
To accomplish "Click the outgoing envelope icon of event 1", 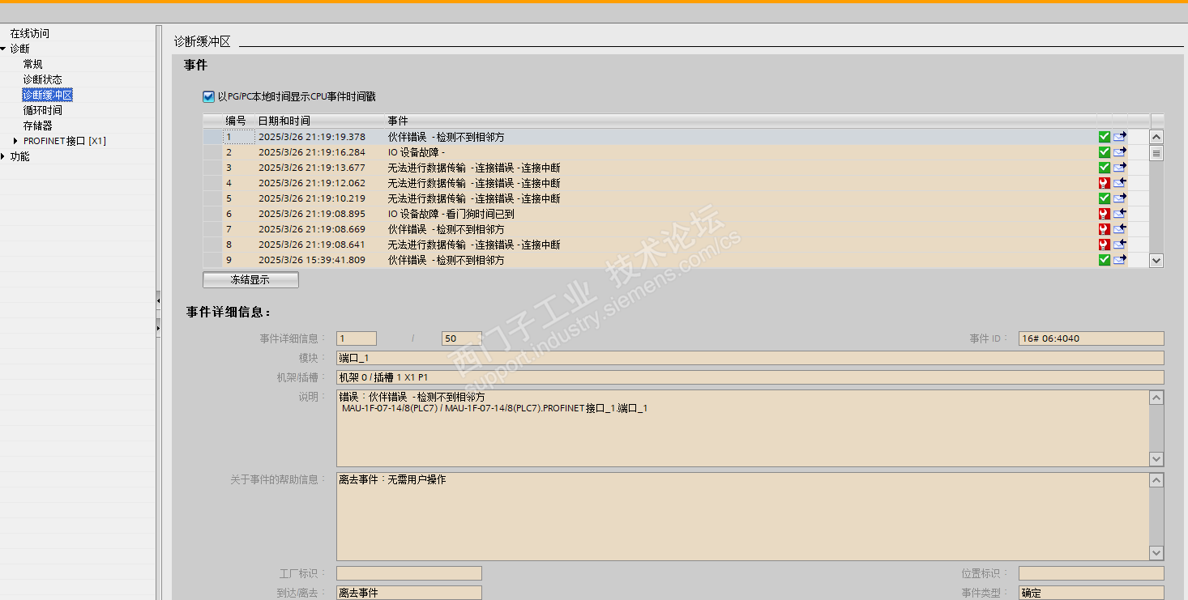I will pos(1120,137).
